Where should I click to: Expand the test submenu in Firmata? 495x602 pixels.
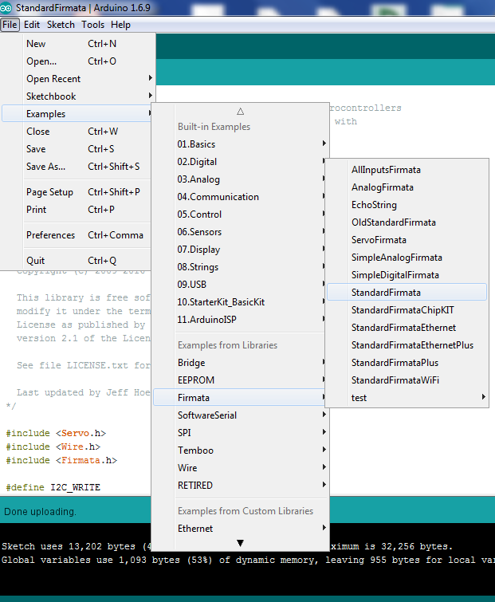(407, 398)
